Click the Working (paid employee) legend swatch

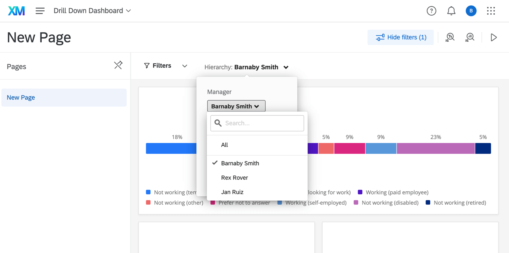click(x=360, y=192)
